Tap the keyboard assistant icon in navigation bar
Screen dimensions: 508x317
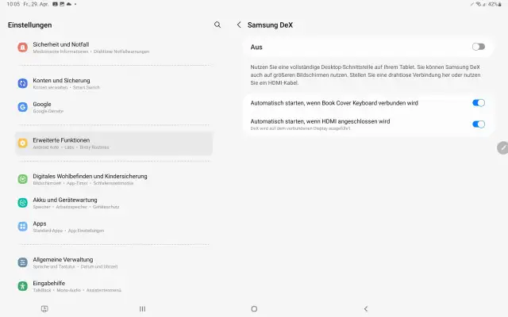(44, 308)
